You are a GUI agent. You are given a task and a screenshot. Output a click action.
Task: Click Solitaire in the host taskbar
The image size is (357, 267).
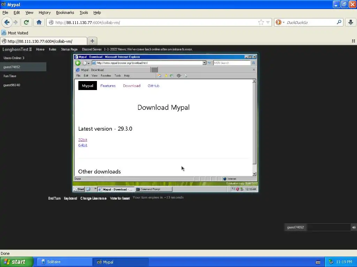pos(64,262)
